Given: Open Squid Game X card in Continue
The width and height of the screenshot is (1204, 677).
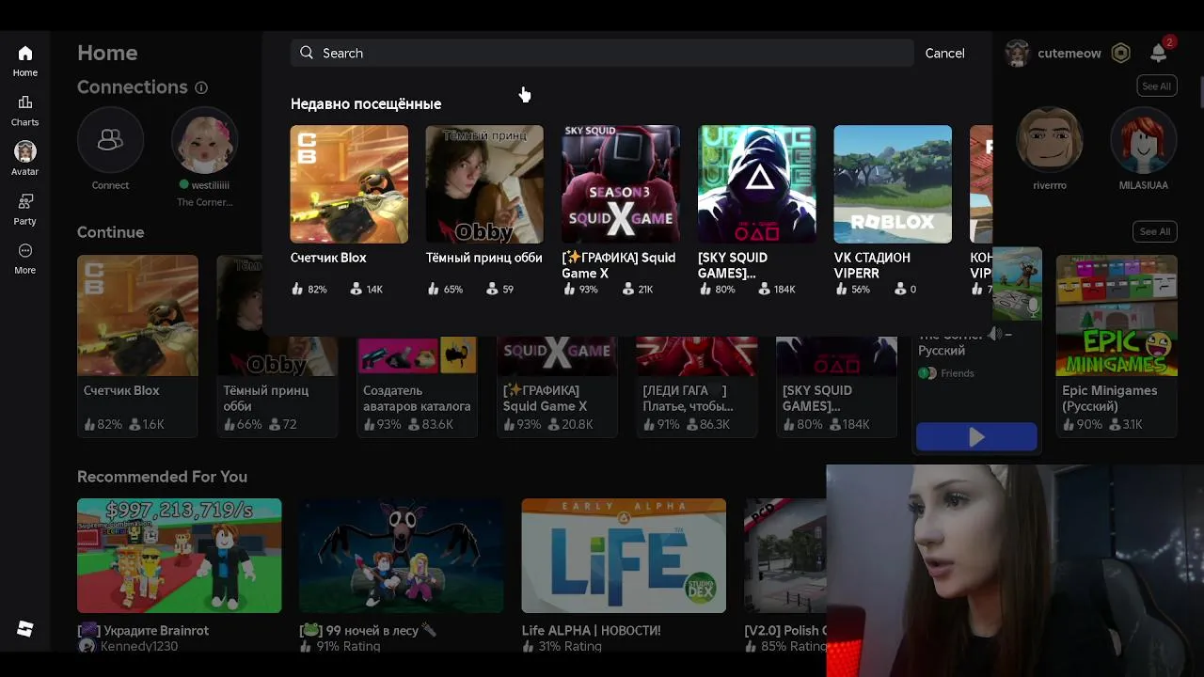Looking at the screenshot, I should (x=556, y=387).
